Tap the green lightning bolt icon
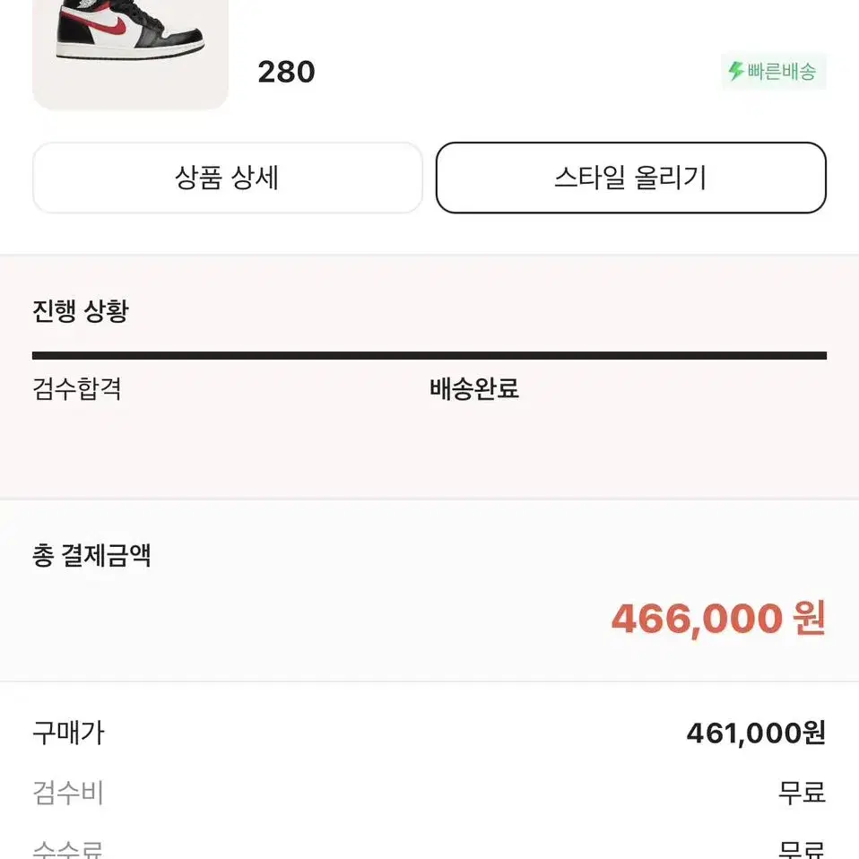 [x=736, y=71]
